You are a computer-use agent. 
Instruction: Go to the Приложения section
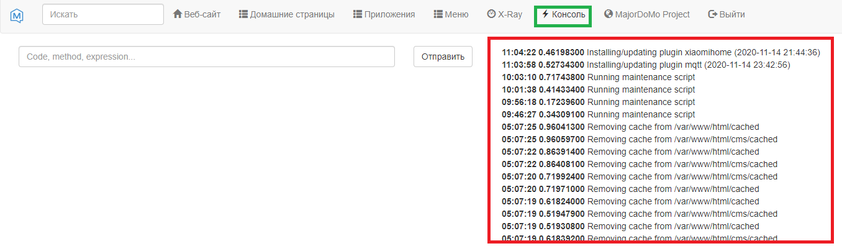point(384,14)
